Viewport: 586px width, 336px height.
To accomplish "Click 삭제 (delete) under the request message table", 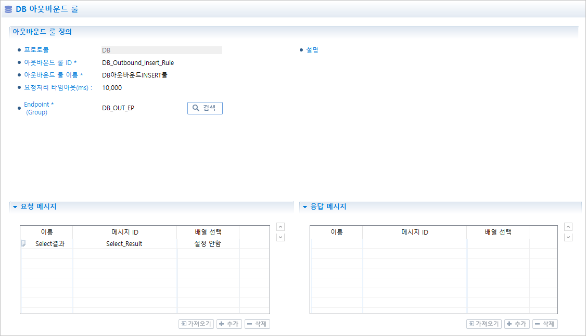I will coord(257,324).
